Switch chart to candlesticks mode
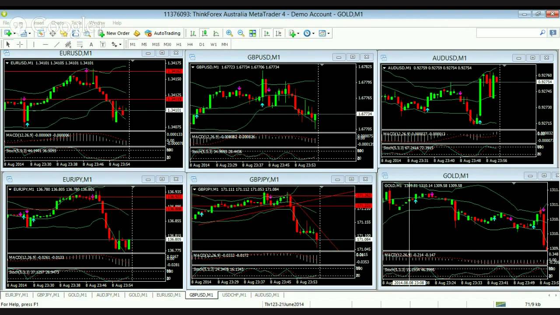This screenshot has height=315, width=560. point(204,33)
